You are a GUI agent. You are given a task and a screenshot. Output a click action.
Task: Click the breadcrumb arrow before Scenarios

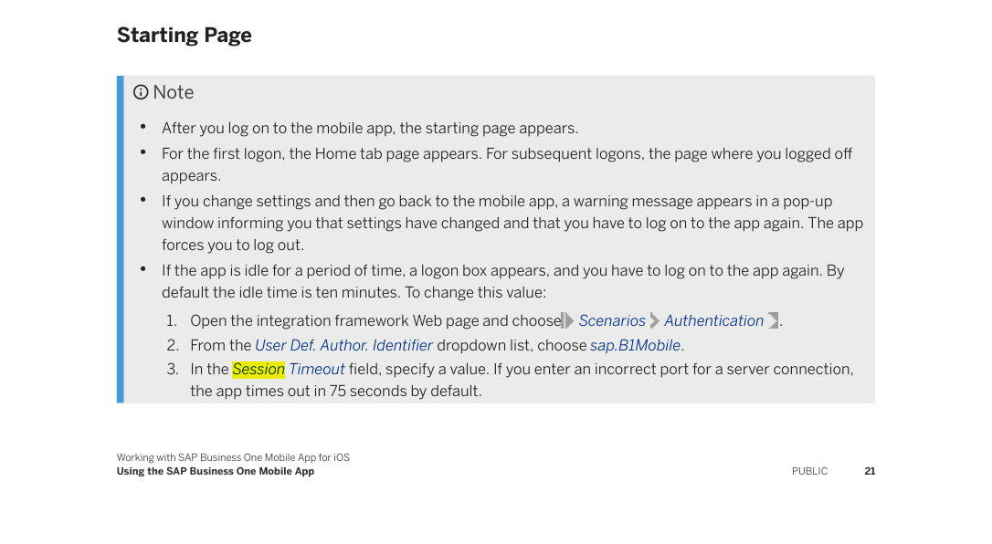click(567, 321)
